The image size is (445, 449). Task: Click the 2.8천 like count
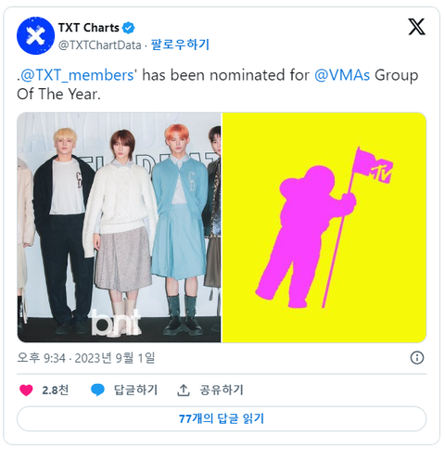coord(56,390)
